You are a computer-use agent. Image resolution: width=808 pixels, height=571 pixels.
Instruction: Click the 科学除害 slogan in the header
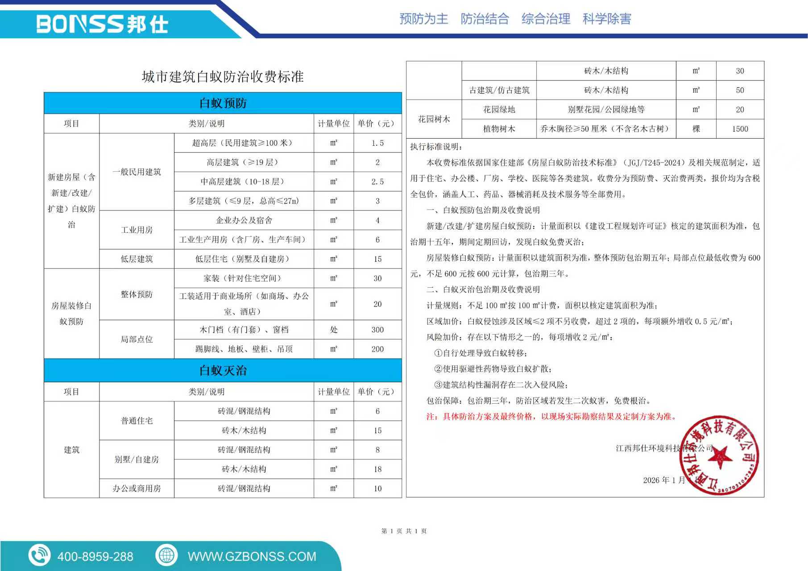(x=607, y=19)
